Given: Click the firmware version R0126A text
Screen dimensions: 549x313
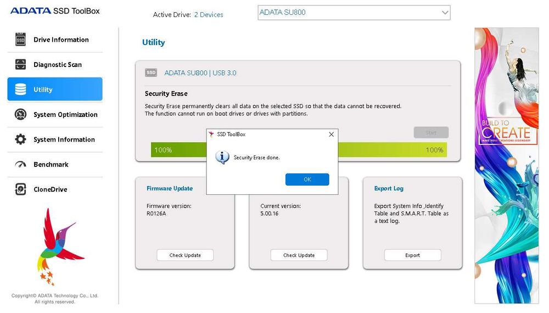Looking at the screenshot, I should [x=156, y=214].
